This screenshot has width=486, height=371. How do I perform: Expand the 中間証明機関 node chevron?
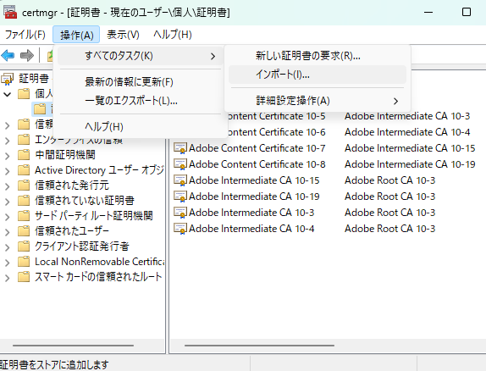[x=7, y=155]
